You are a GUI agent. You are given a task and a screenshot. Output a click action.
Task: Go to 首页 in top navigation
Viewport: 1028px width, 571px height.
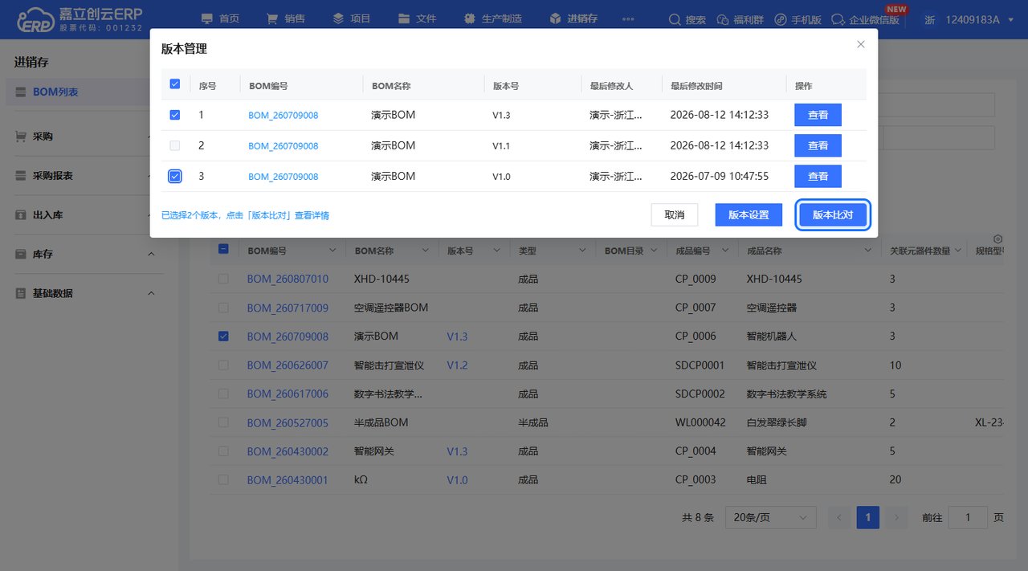coord(220,18)
